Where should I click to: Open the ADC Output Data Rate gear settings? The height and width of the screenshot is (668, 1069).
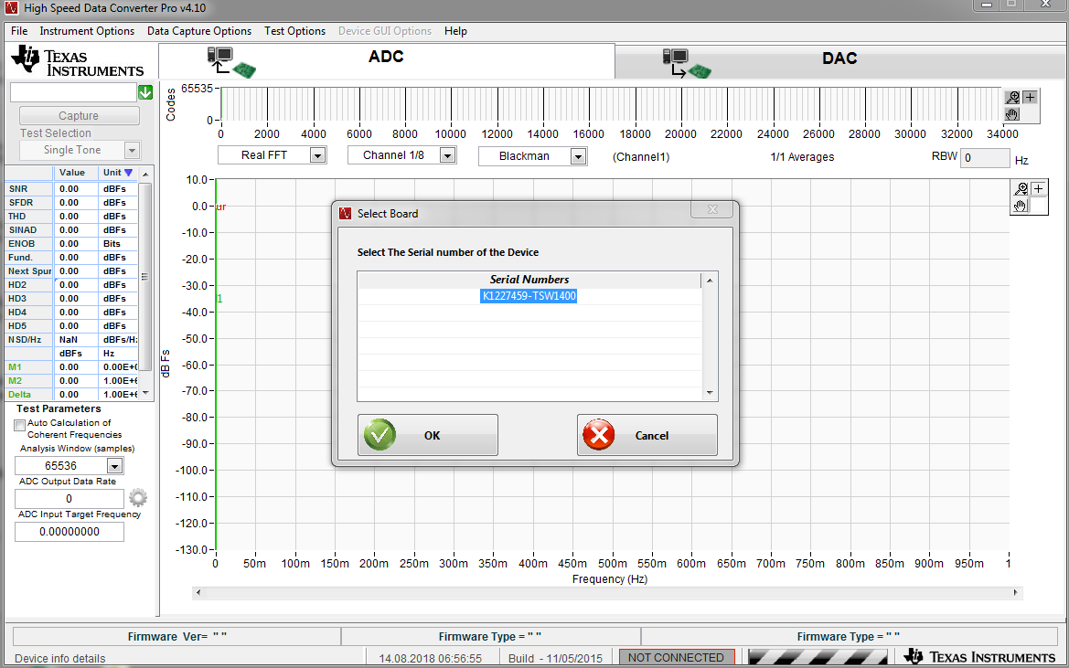pyautogui.click(x=138, y=498)
